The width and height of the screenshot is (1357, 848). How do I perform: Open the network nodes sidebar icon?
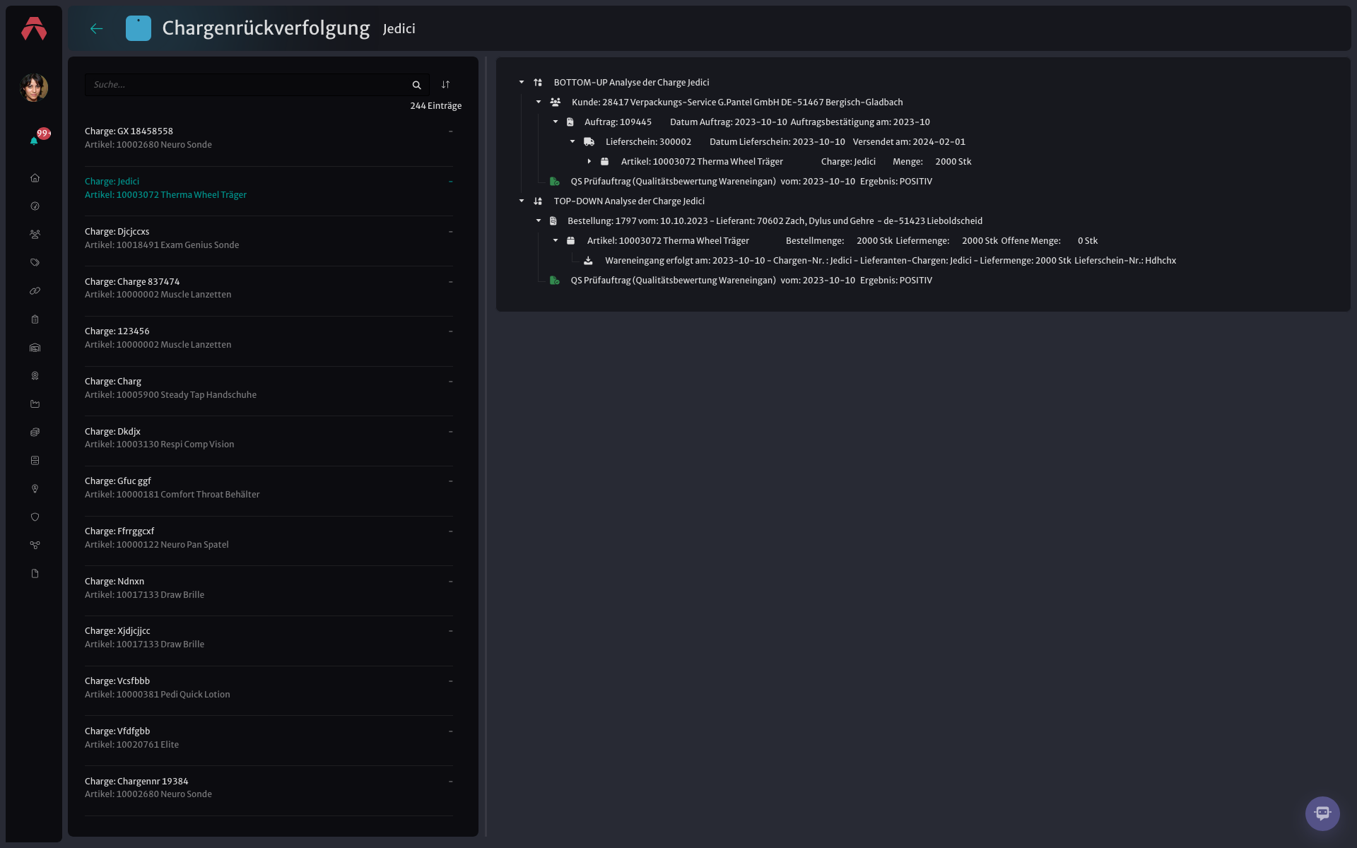[35, 546]
